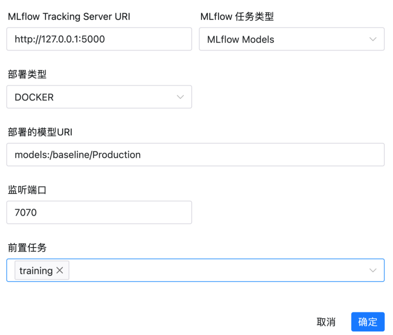Screen dimensions: 393x335
Task: Confirm with the 确定 button
Action: point(367,322)
